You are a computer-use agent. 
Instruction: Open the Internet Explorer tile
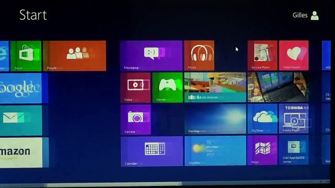pos(4,56)
